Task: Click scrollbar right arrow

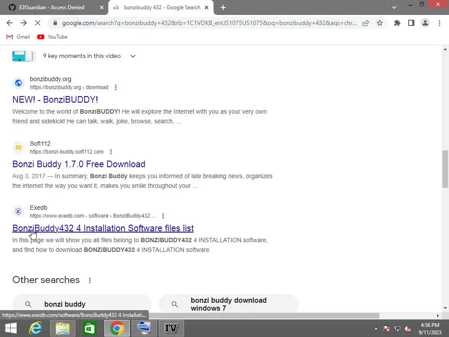Action: click(x=438, y=315)
